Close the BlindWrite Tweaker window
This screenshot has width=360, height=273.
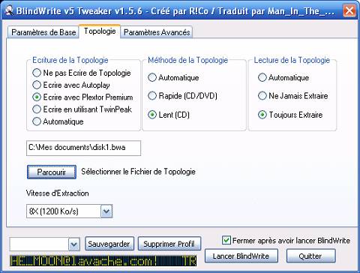tap(349, 10)
